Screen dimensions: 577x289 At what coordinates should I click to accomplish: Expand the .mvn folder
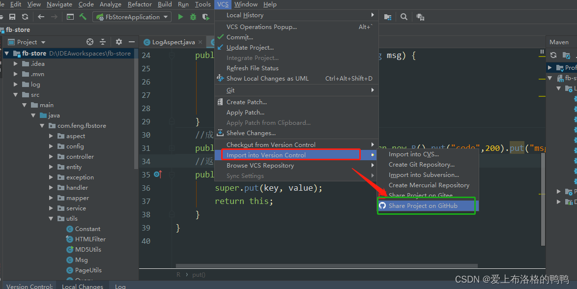click(15, 74)
